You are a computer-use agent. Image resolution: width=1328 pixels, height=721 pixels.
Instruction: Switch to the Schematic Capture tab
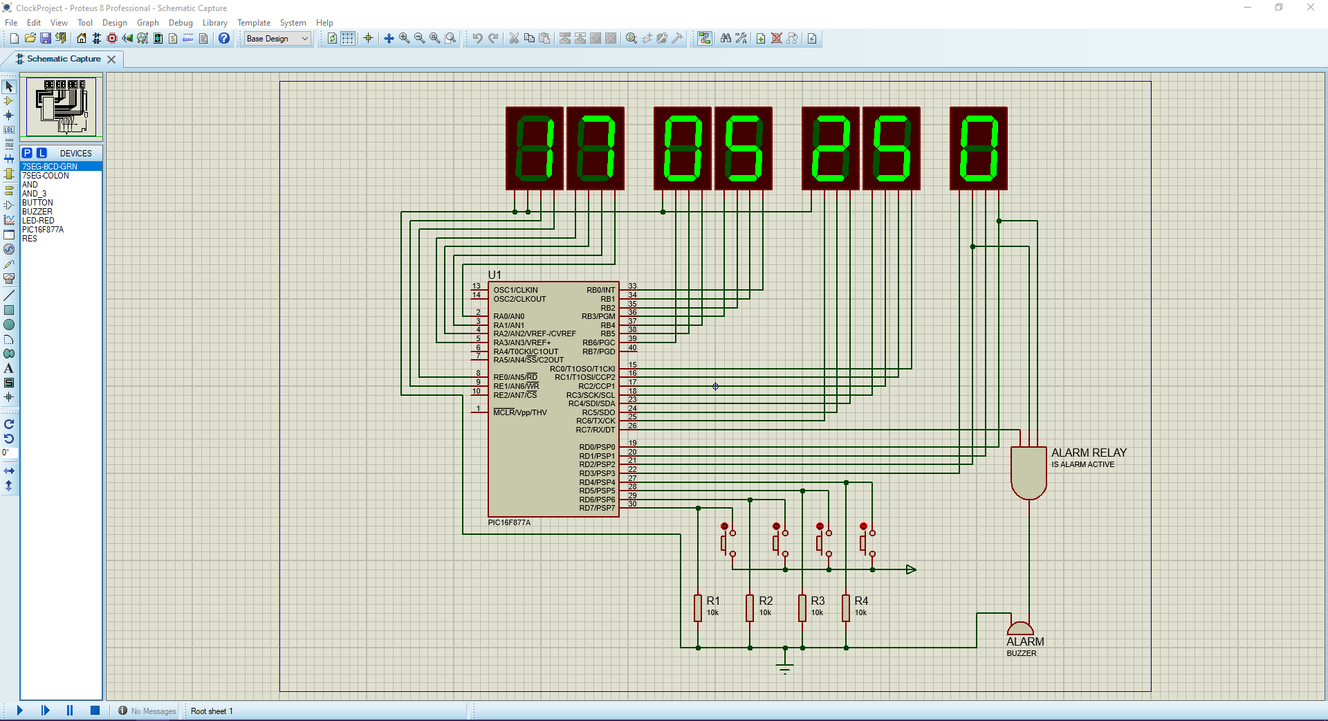62,59
